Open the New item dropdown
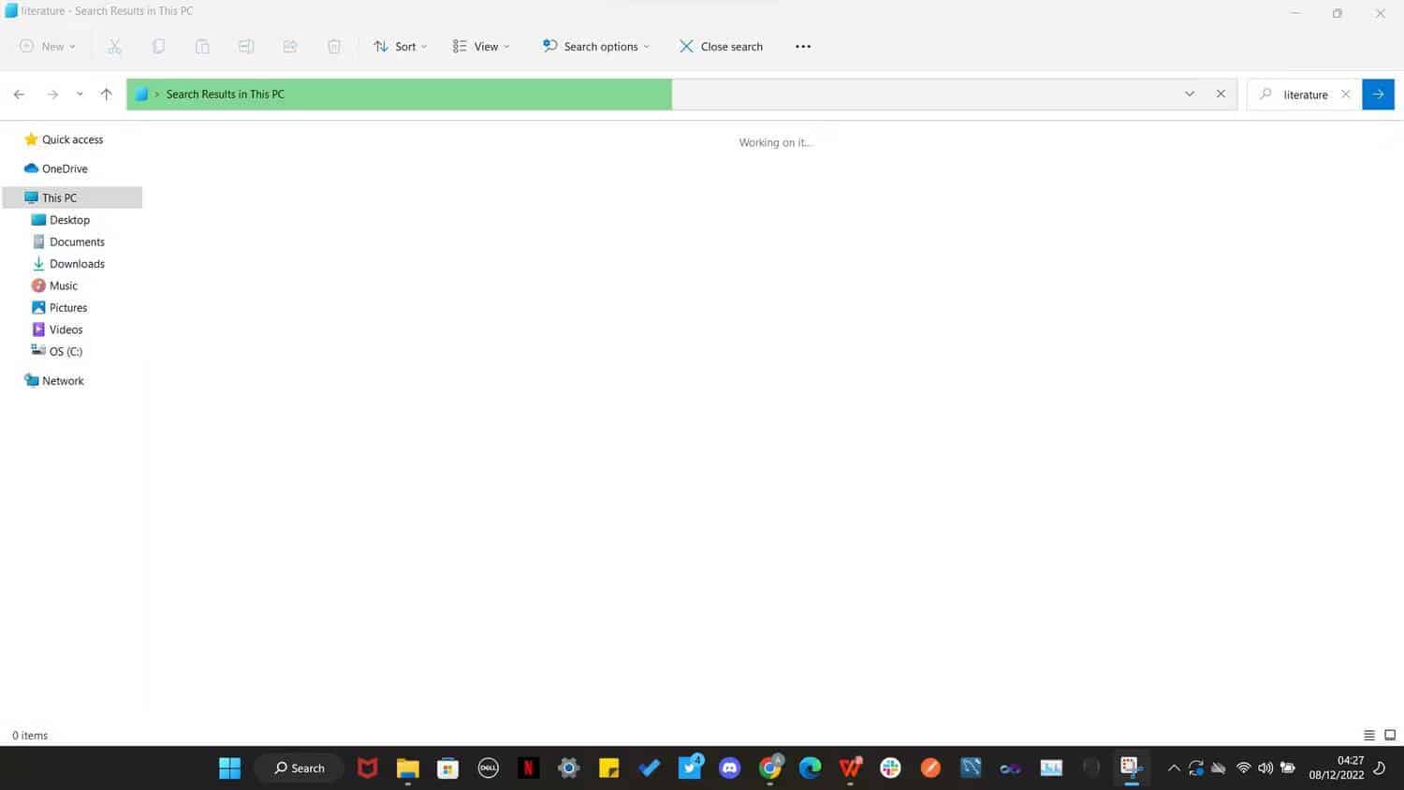The height and width of the screenshot is (790, 1404). click(x=45, y=46)
